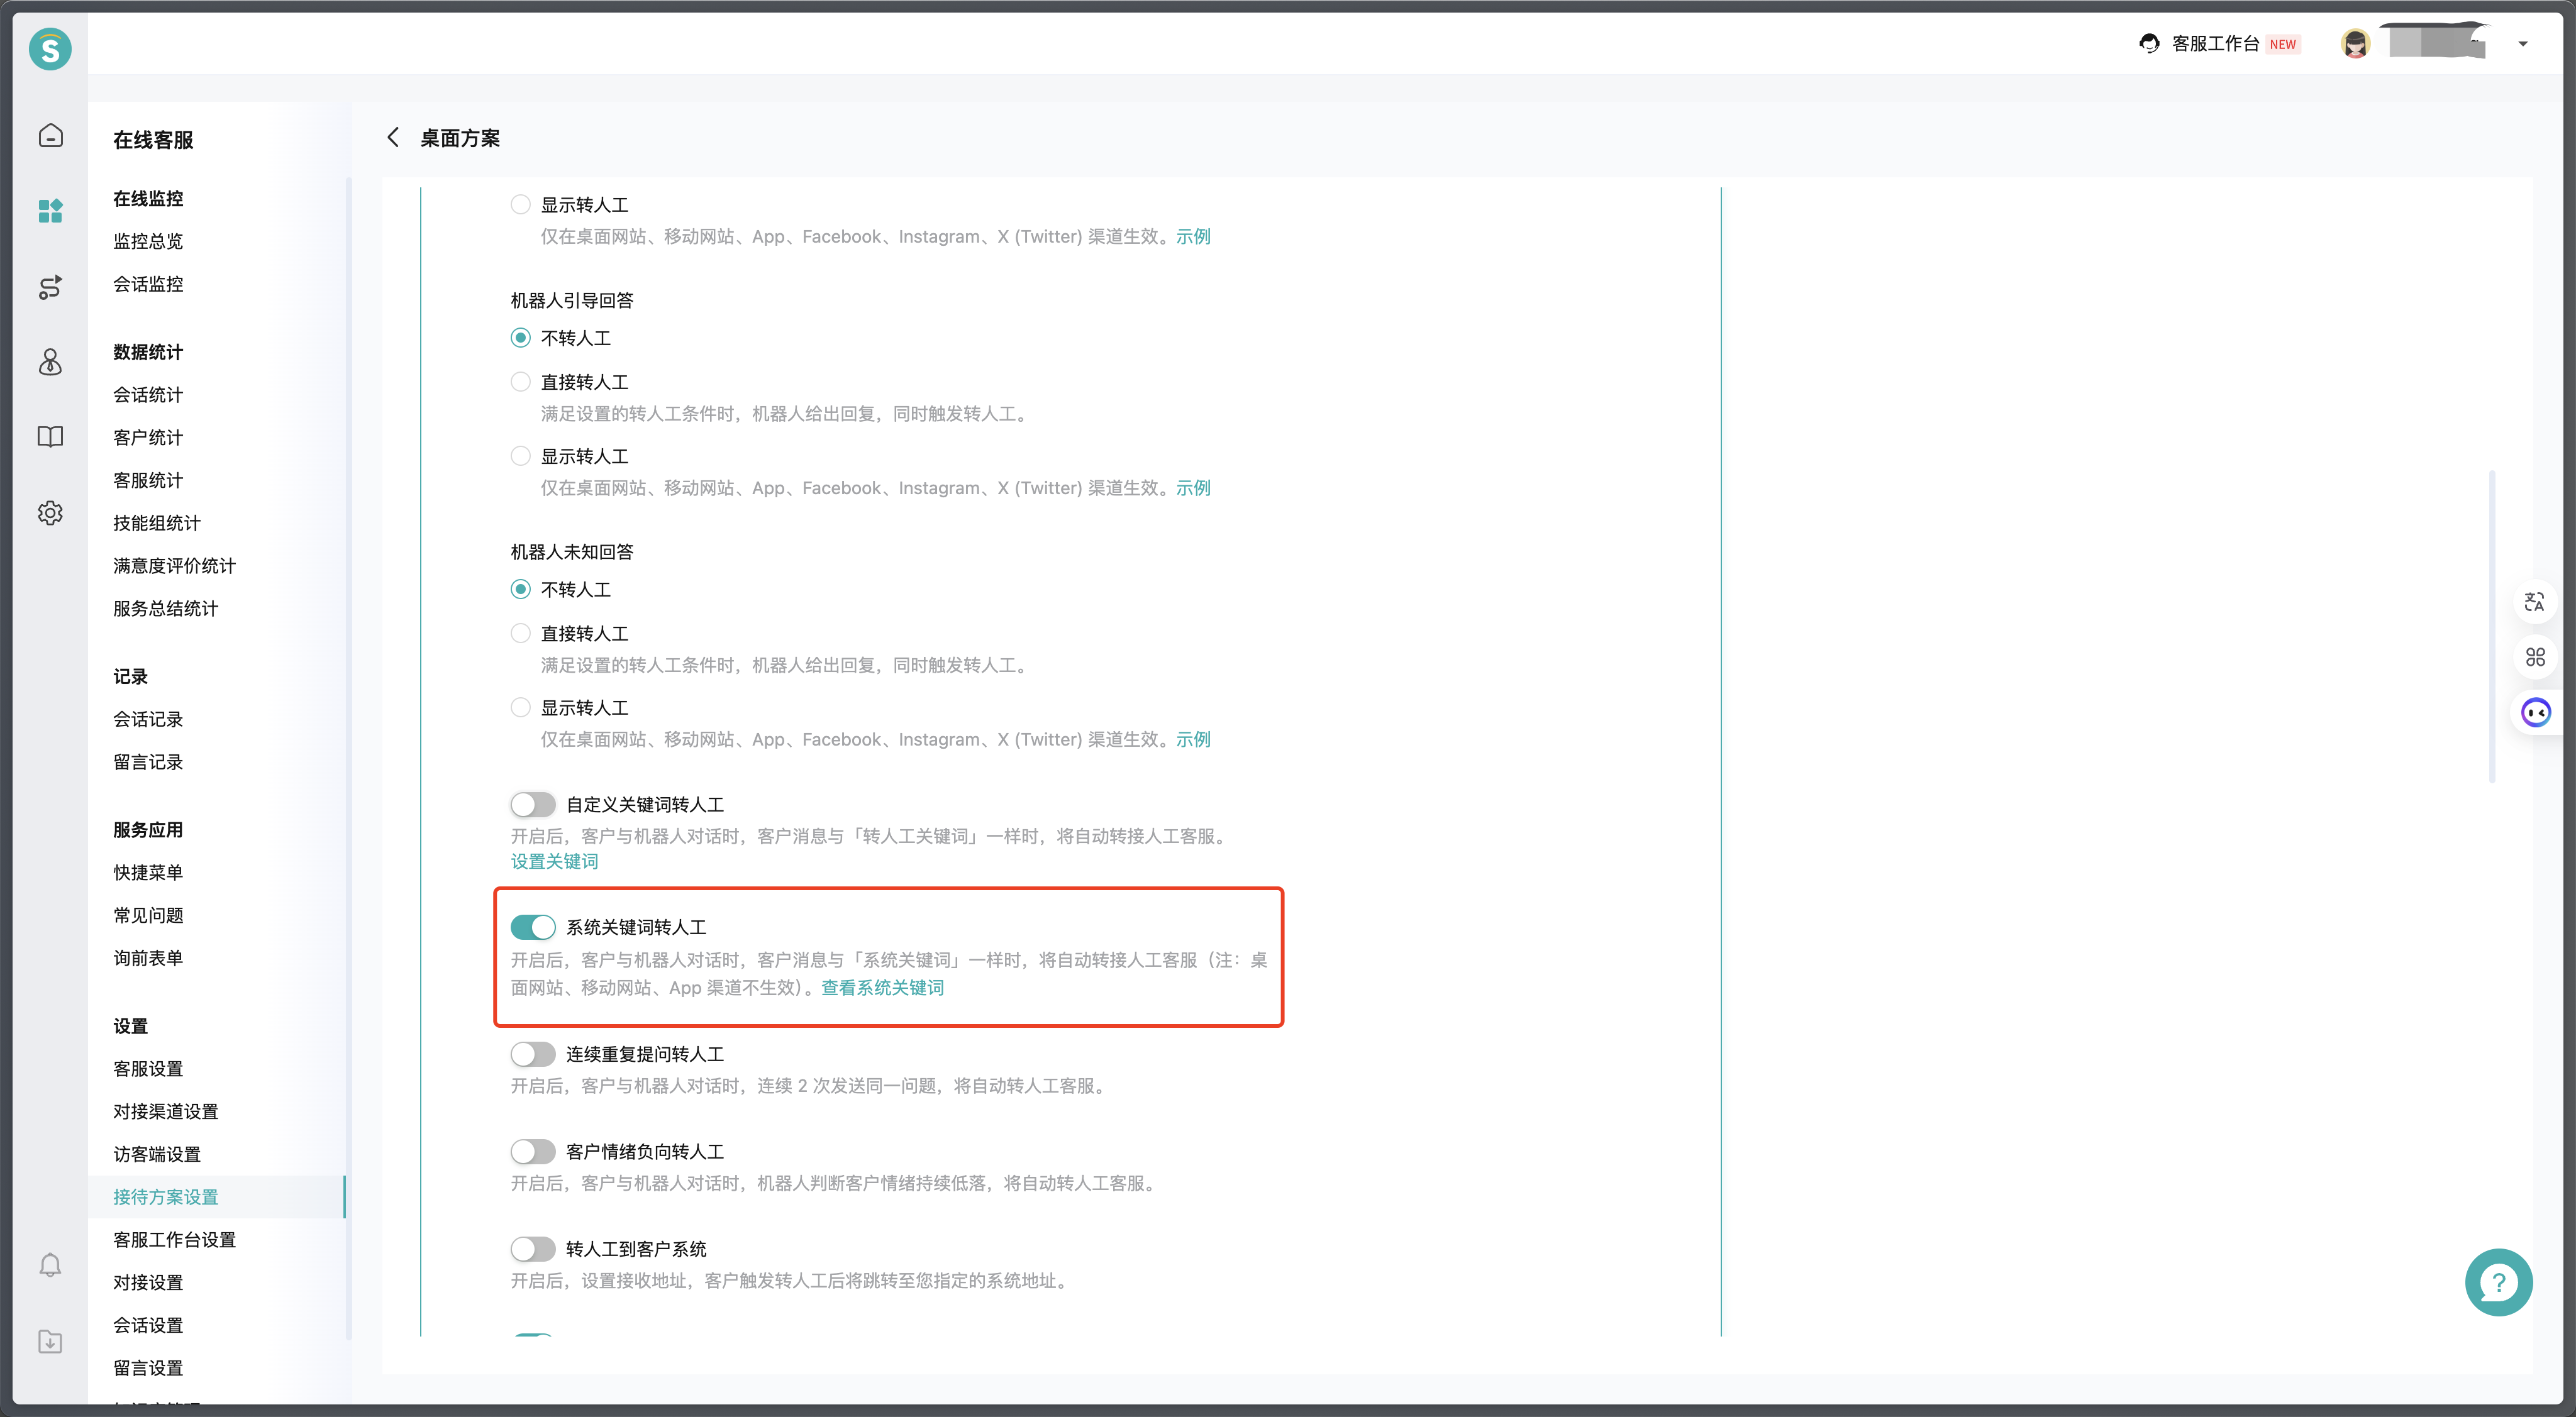Open 客服工作台 from the top bar

tap(2215, 44)
